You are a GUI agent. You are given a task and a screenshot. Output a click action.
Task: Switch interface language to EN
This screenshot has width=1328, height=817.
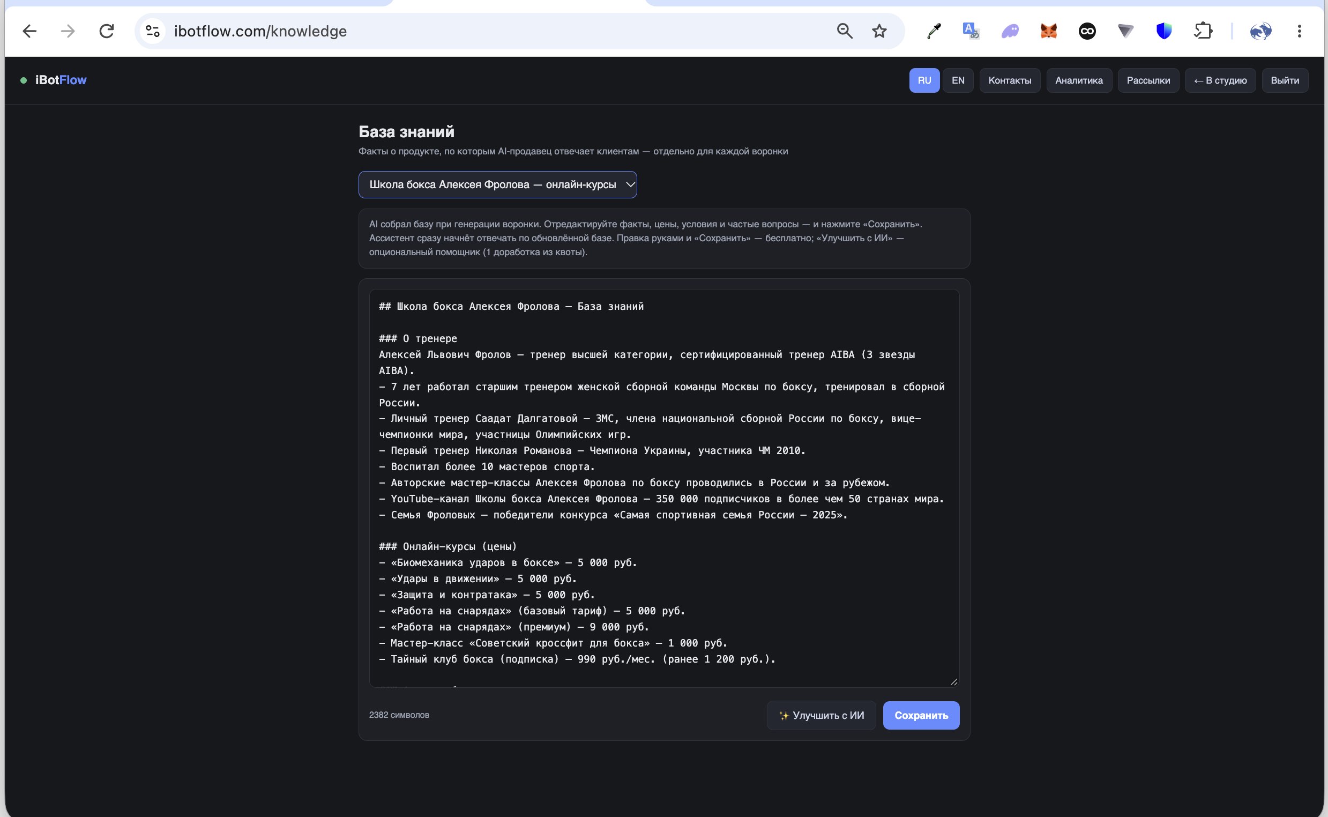(958, 80)
